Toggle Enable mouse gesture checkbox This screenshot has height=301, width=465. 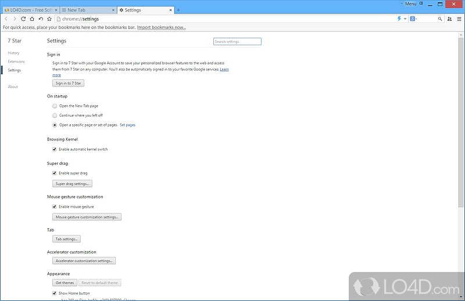pos(54,206)
